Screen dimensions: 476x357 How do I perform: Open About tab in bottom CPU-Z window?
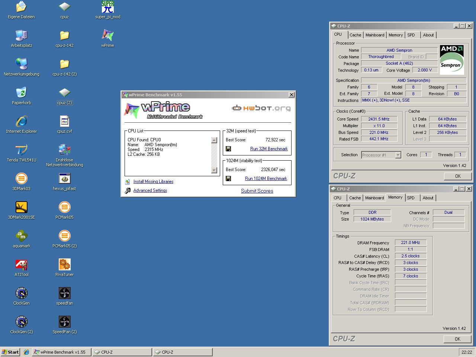(428, 198)
